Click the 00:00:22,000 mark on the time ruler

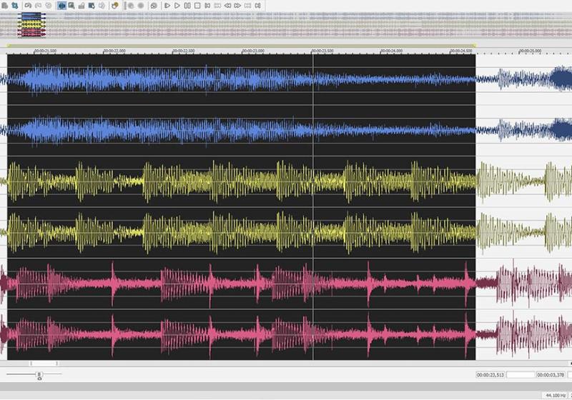pos(114,51)
